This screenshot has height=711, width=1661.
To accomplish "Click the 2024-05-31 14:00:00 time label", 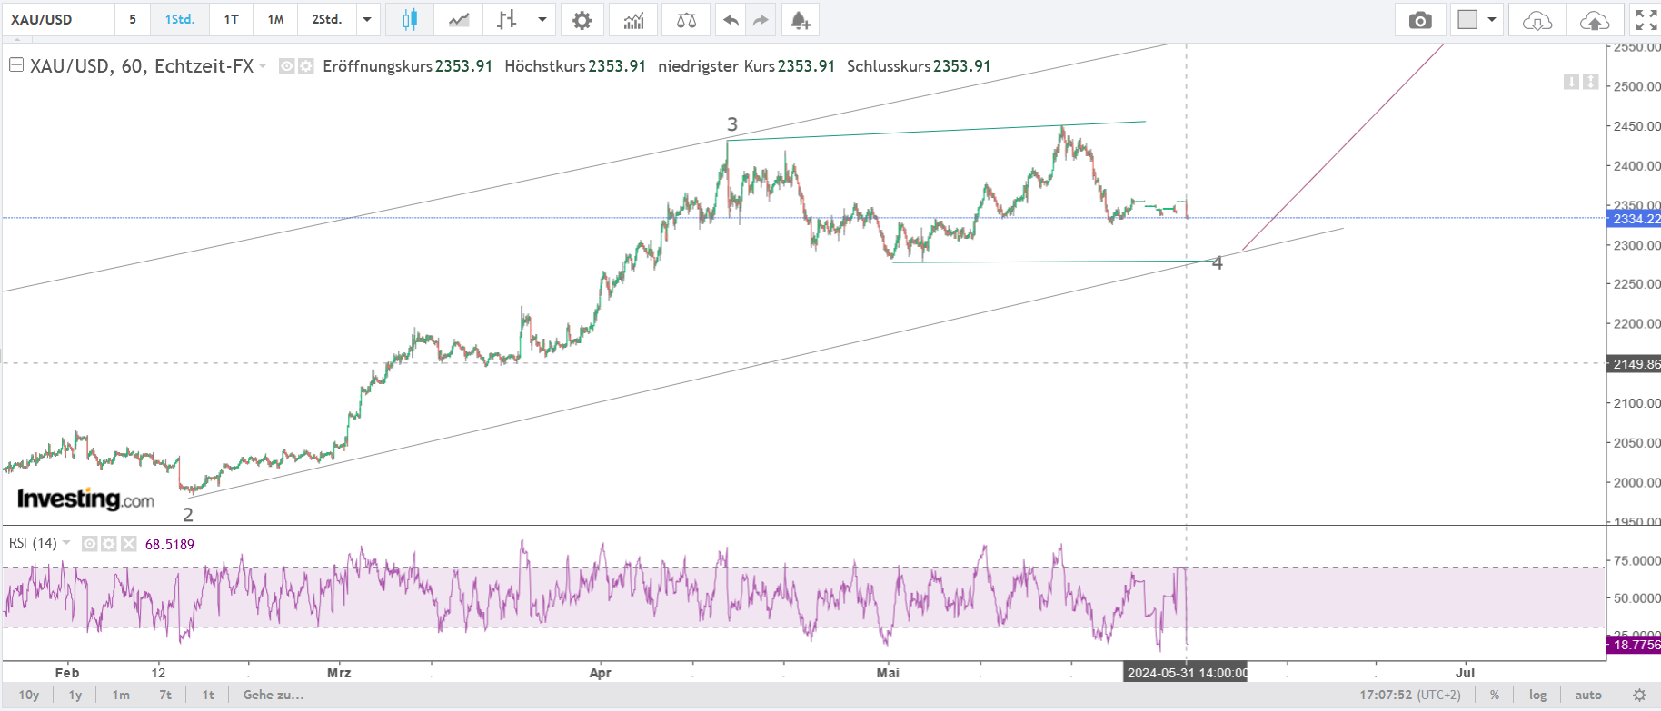I will 1186,673.
